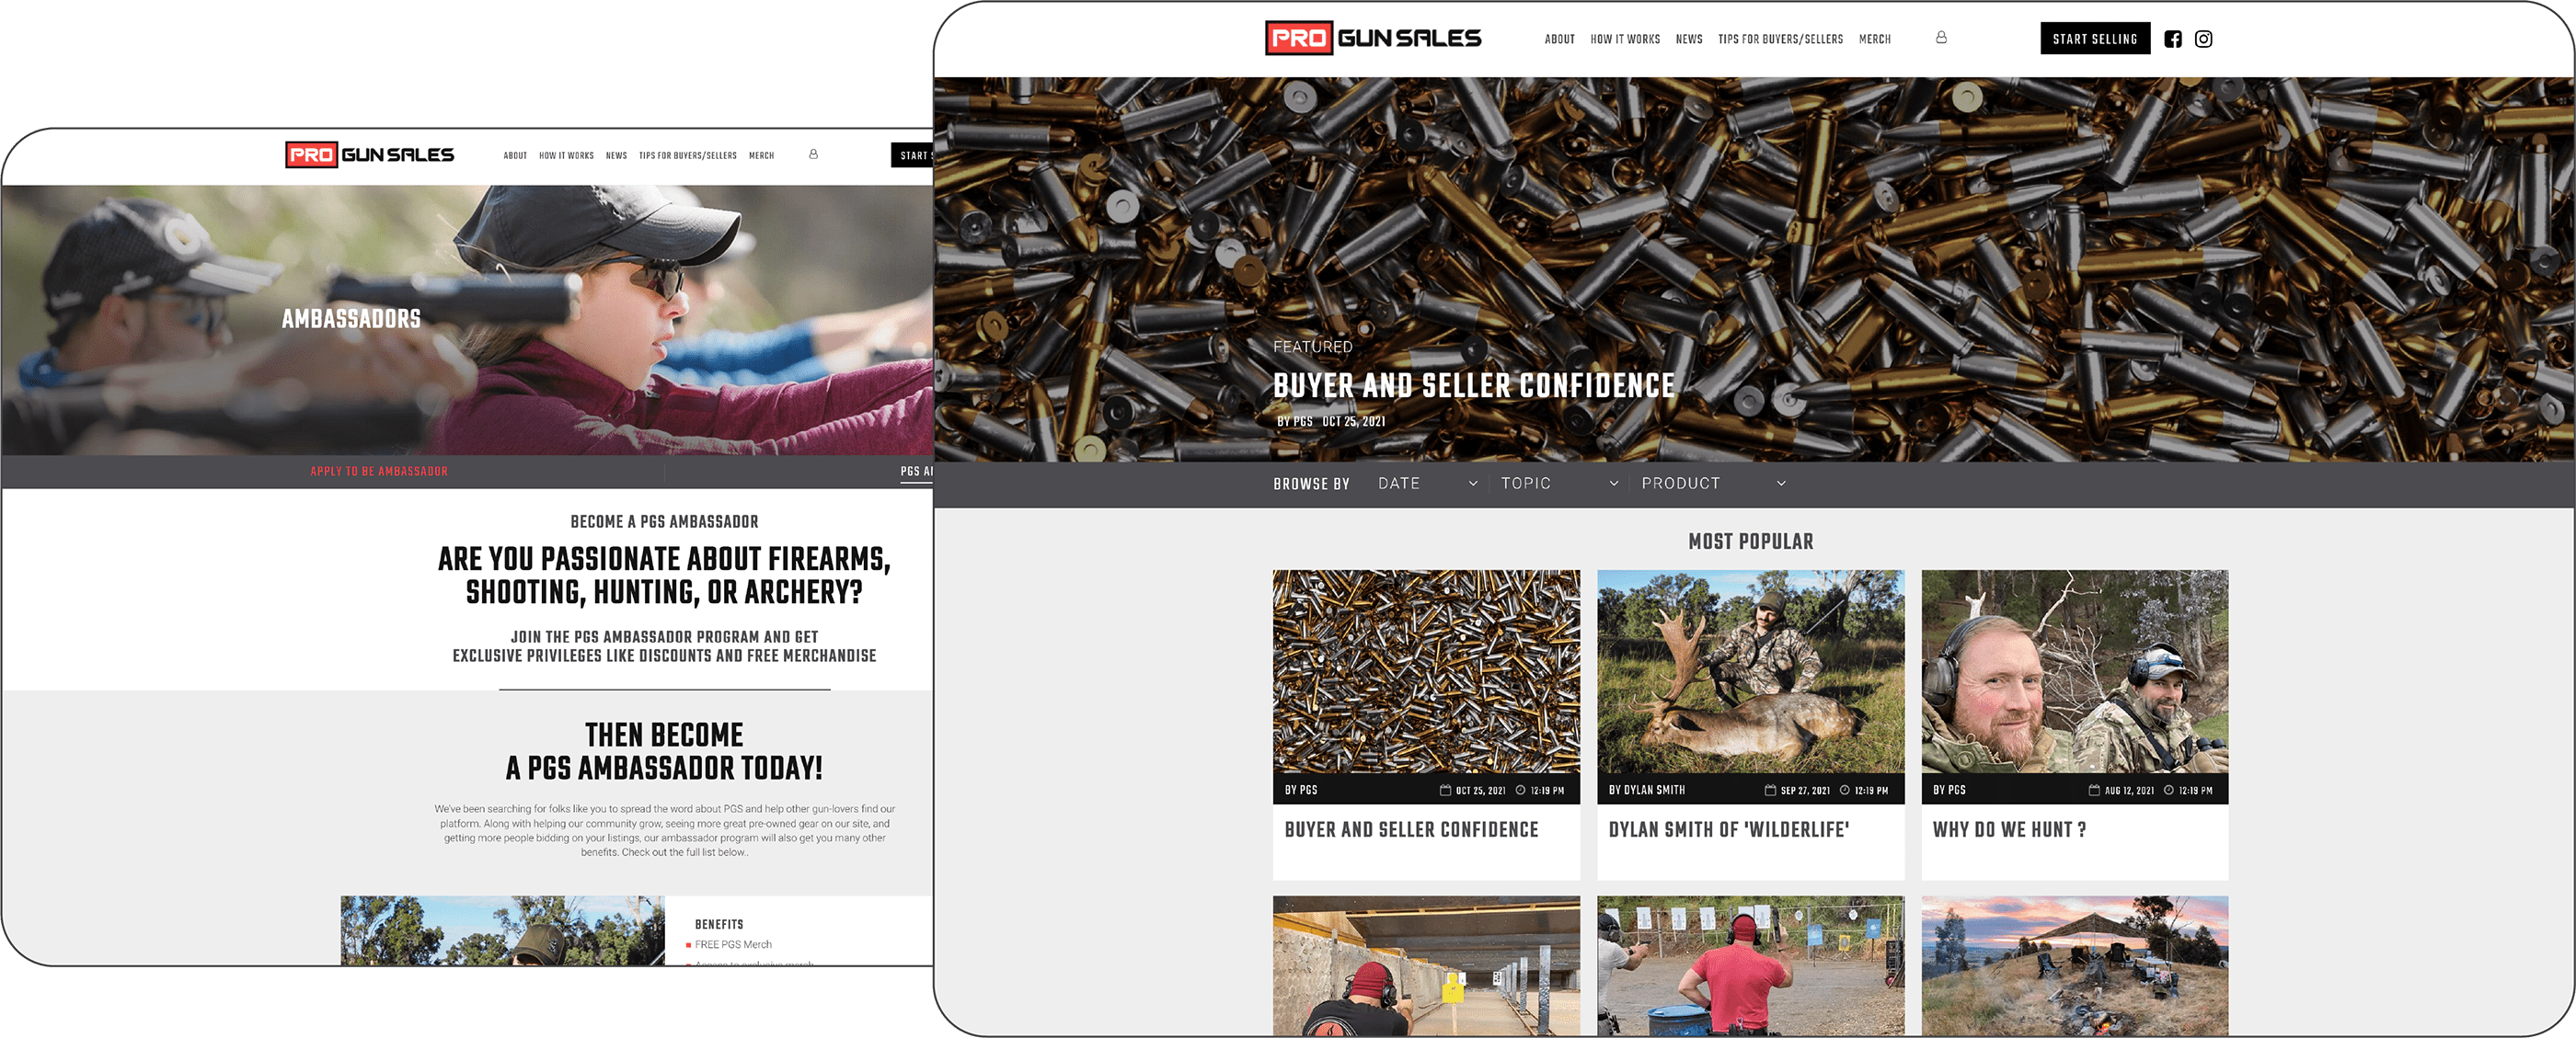Expand the Product browse dropdown
Screen dimensions: 2576x1038
coord(1713,484)
